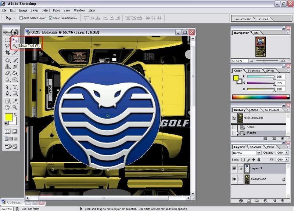Delete current state in History panel

282,139
